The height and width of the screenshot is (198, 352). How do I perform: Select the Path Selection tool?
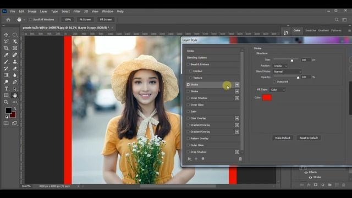[15, 89]
